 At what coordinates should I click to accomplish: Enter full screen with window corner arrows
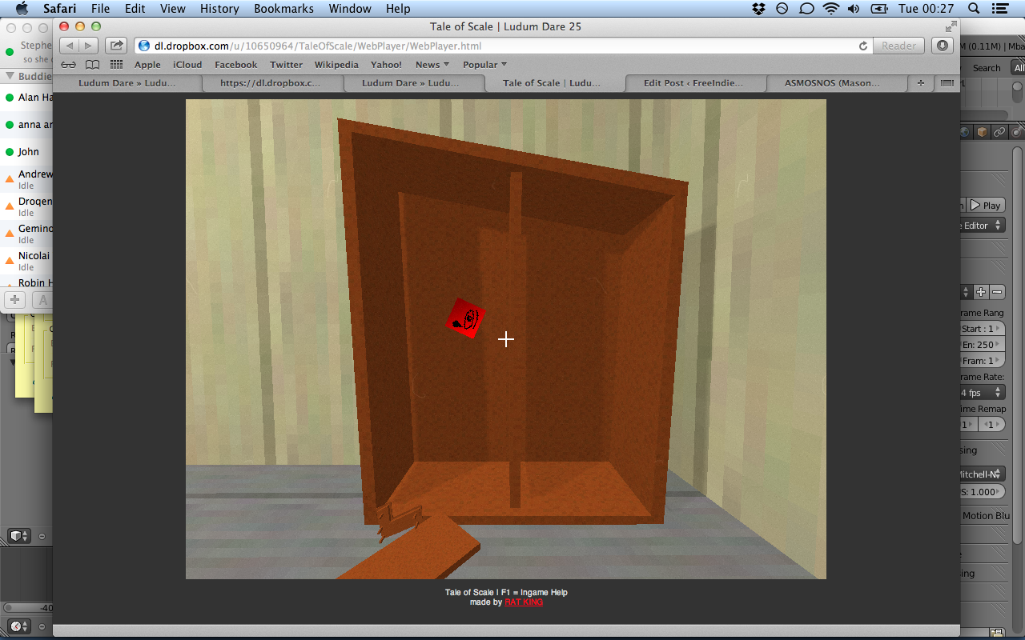pyautogui.click(x=951, y=26)
